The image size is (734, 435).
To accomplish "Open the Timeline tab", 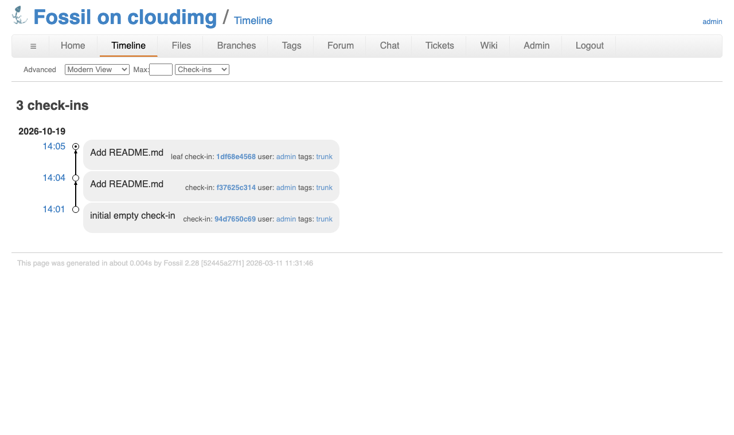I will [128, 46].
